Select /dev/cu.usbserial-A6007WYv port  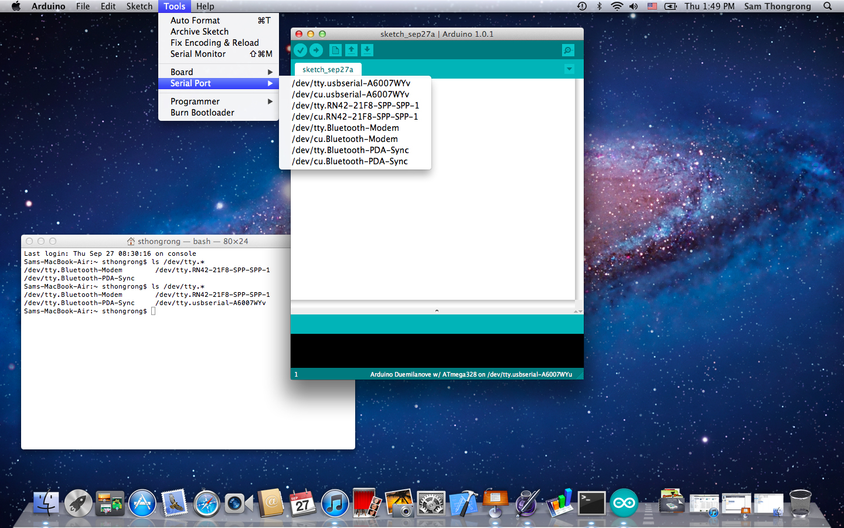(x=355, y=94)
